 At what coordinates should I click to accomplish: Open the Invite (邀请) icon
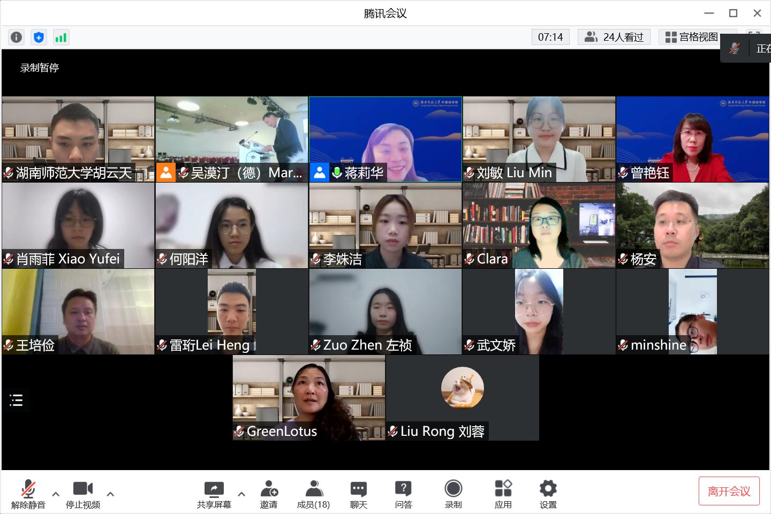coord(269,494)
